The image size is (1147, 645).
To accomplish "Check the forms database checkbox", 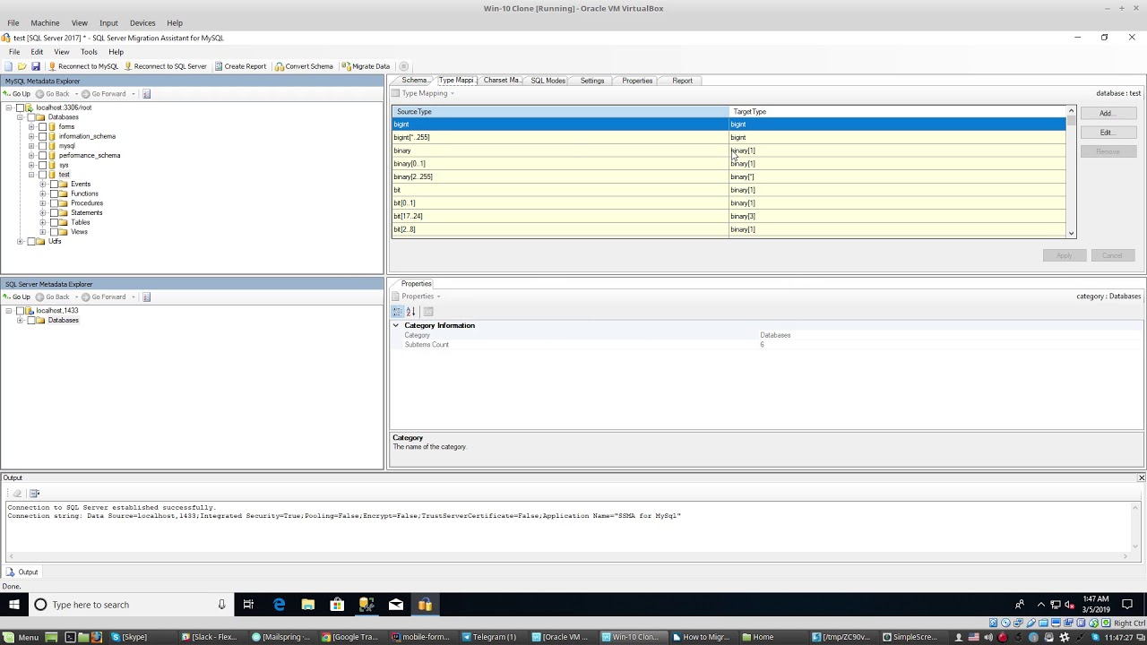I will [x=42, y=127].
